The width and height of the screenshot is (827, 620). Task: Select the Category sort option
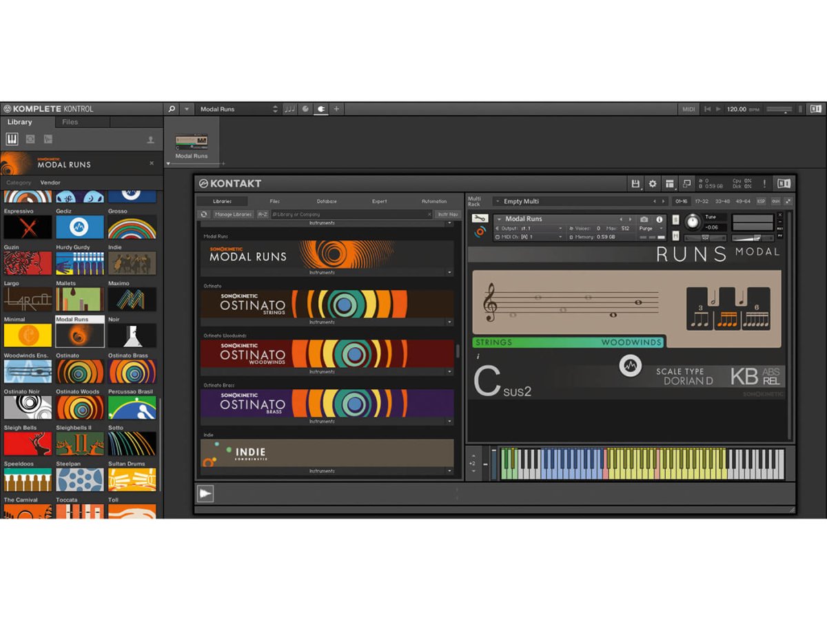(19, 183)
